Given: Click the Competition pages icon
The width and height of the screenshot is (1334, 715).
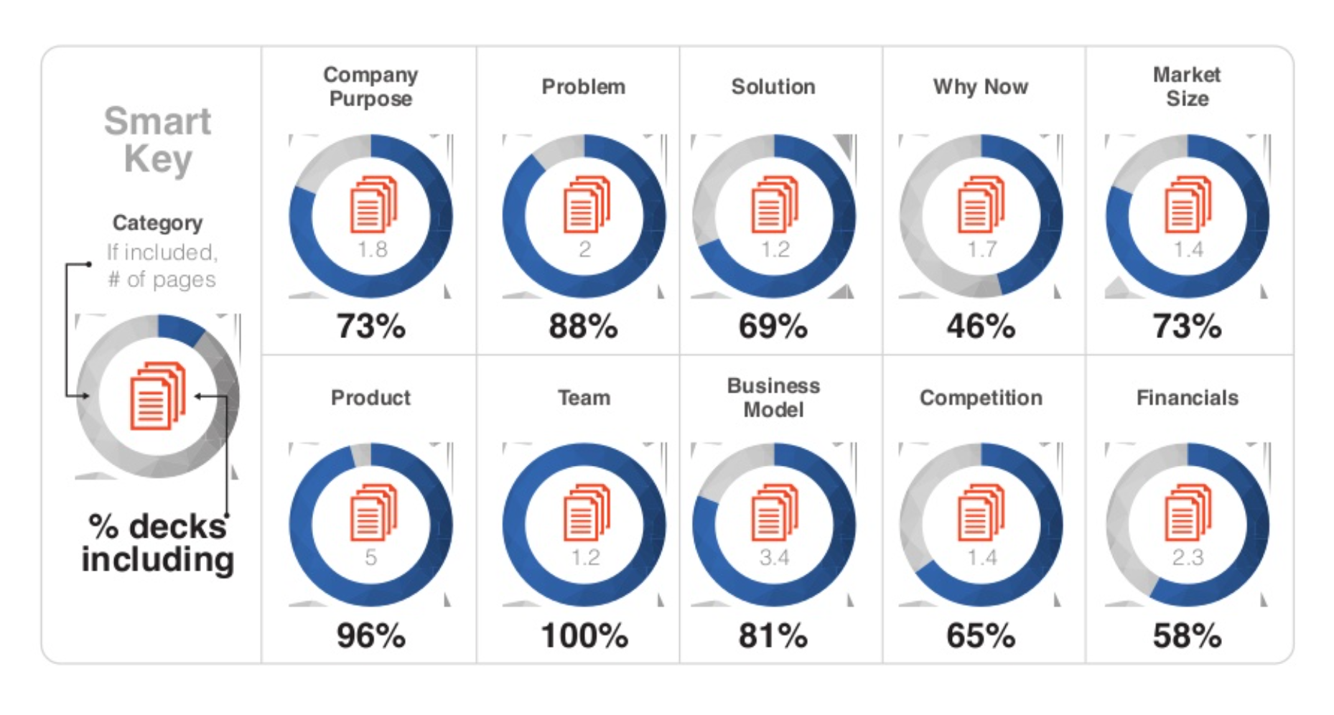Looking at the screenshot, I should pos(981,513).
